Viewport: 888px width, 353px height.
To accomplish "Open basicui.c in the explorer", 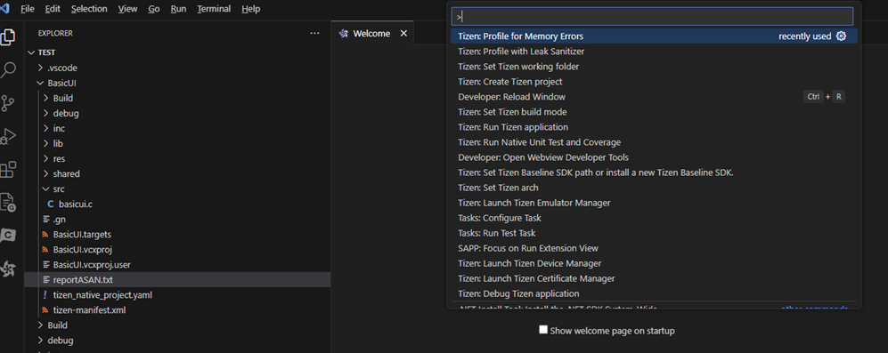I will 76,205.
